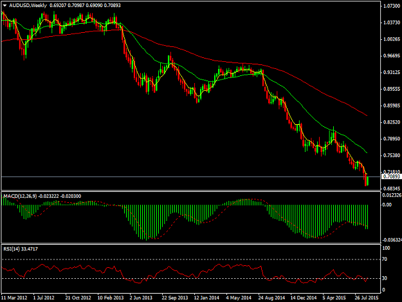Click the 0.85985 price axis label

tap(392, 106)
